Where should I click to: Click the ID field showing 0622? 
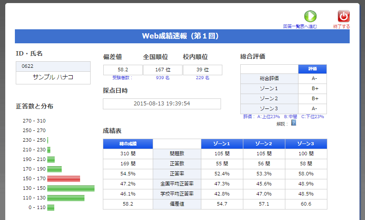pyautogui.click(x=53, y=66)
